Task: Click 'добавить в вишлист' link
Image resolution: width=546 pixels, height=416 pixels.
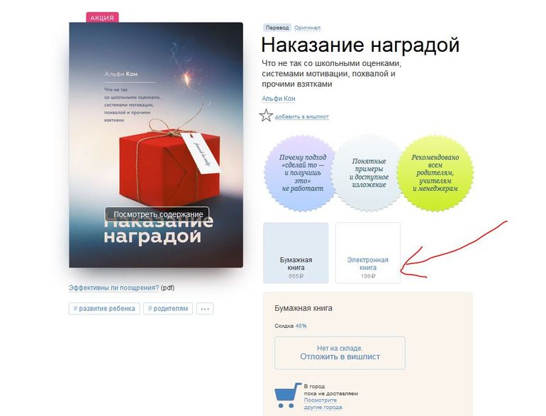Action: [302, 116]
